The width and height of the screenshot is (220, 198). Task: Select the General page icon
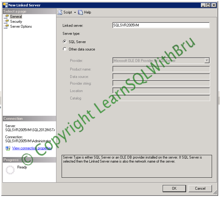point(6,17)
